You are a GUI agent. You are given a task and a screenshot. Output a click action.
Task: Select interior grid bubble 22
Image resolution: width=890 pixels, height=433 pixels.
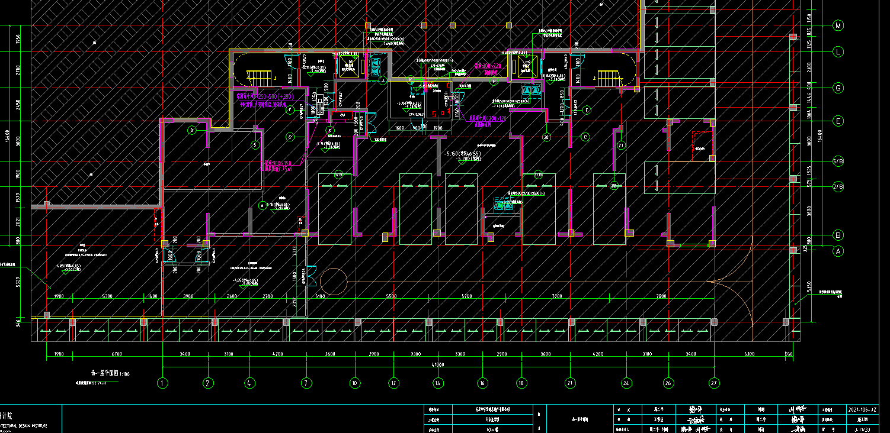click(614, 186)
